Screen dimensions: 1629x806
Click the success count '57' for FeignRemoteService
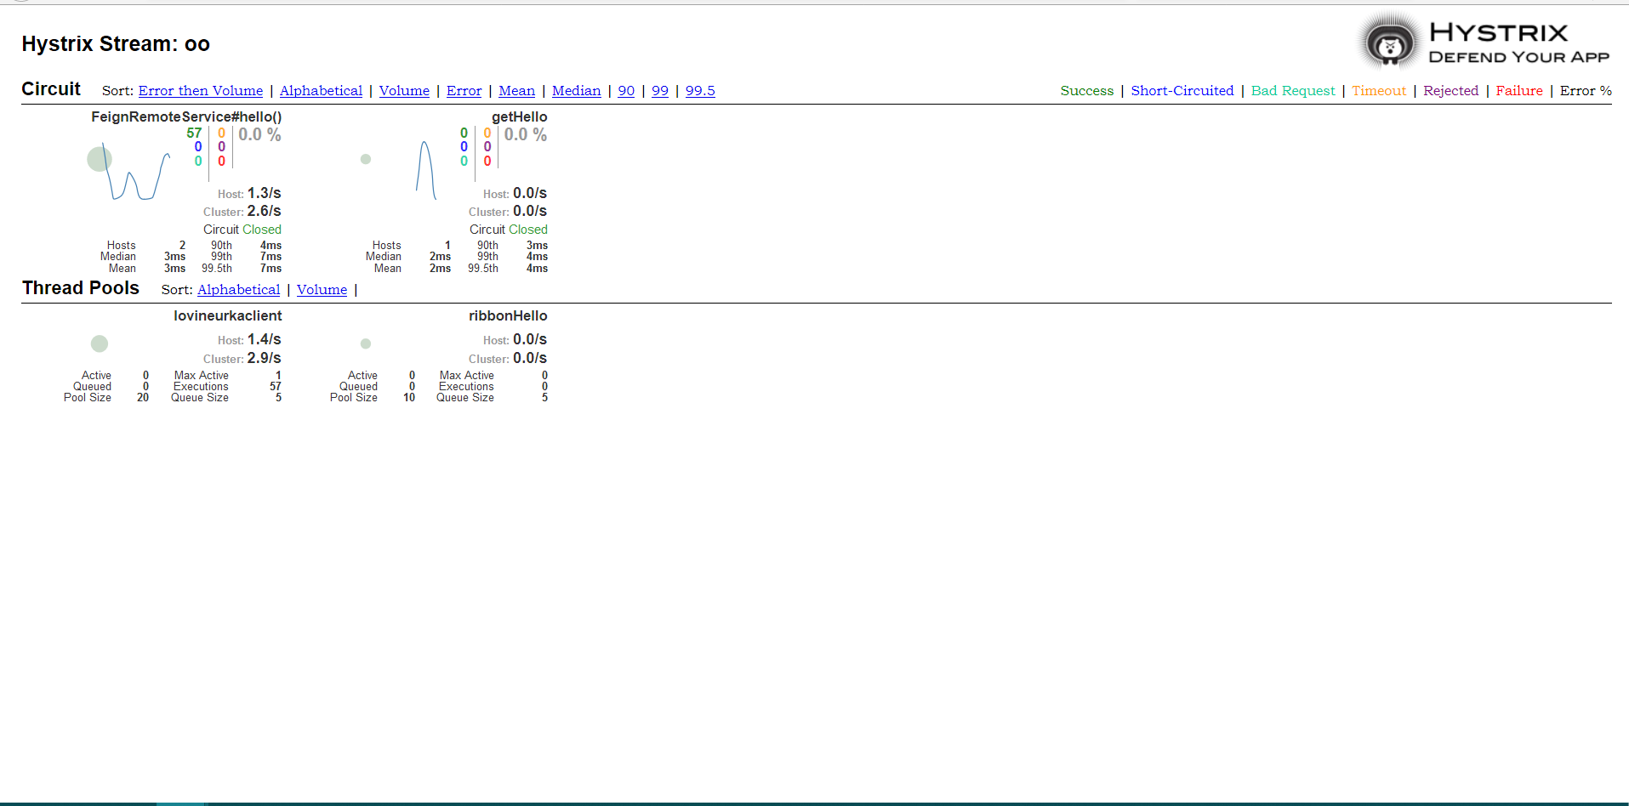pos(194,133)
